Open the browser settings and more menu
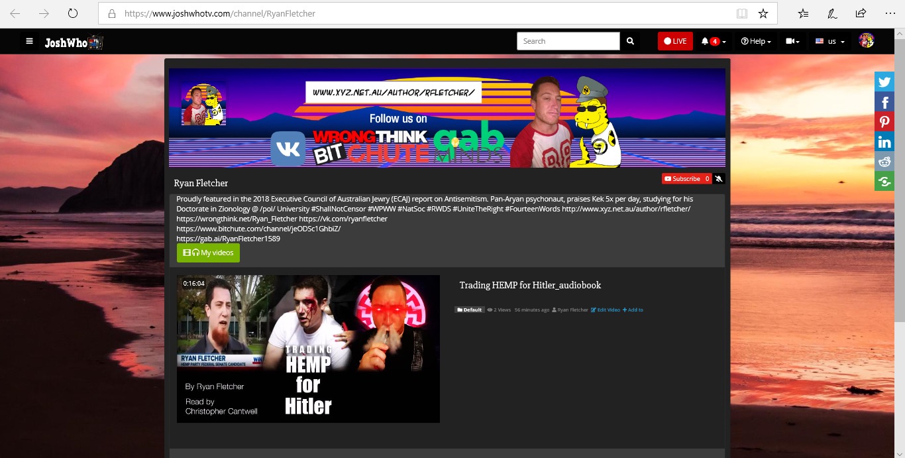This screenshot has width=905, height=458. pyautogui.click(x=890, y=13)
